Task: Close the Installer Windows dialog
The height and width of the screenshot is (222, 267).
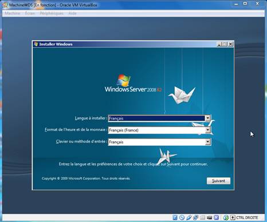Action: 230,44
